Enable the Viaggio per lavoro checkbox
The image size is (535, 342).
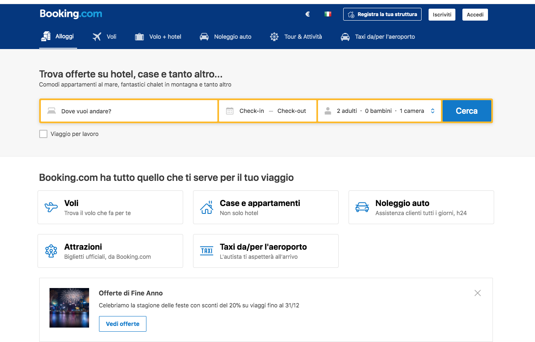click(43, 134)
